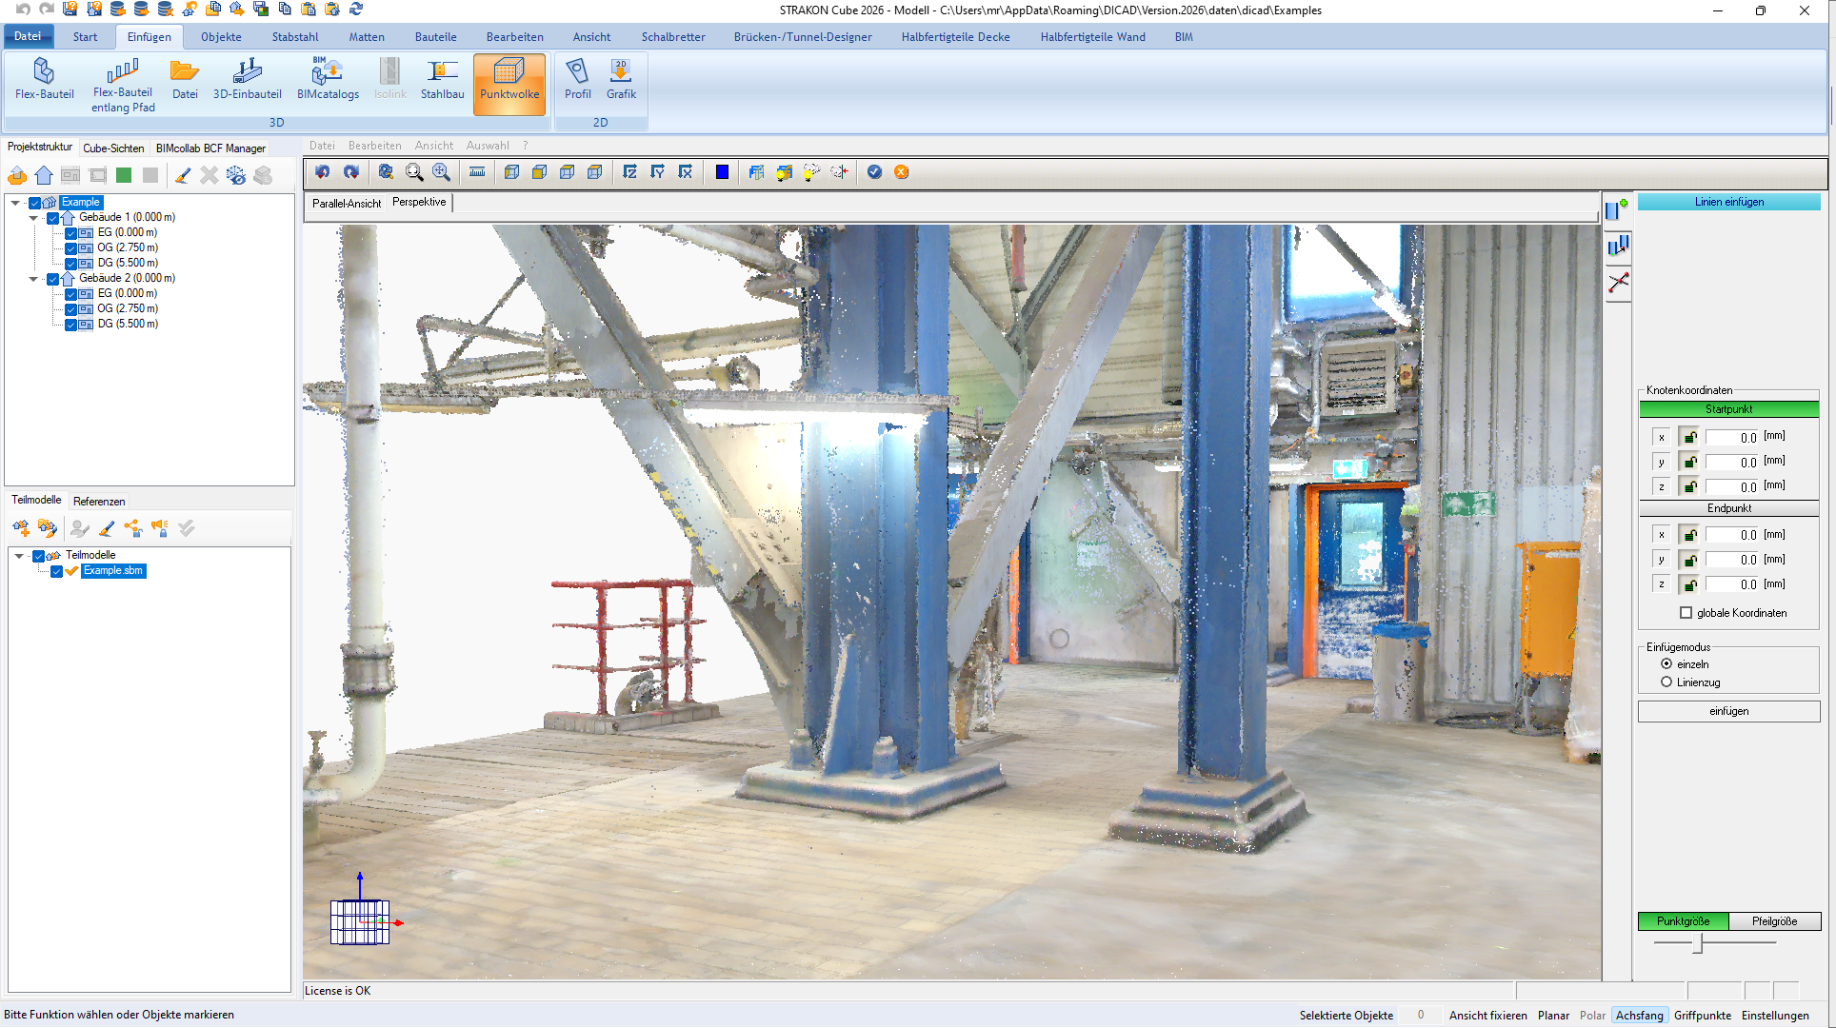The image size is (1836, 1028).
Task: Activate the measuring tool in the point cloud toolbar
Action: pyautogui.click(x=477, y=172)
